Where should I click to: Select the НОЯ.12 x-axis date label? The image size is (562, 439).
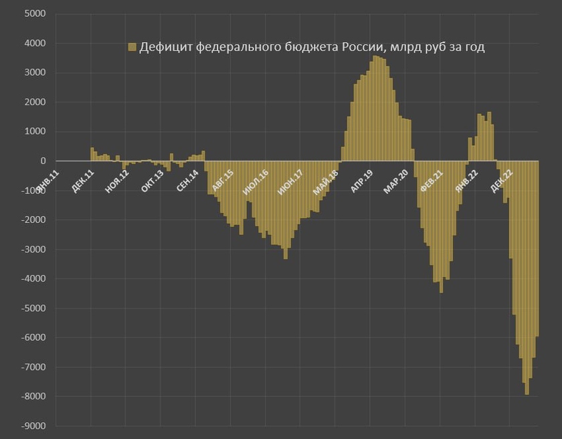117,181
